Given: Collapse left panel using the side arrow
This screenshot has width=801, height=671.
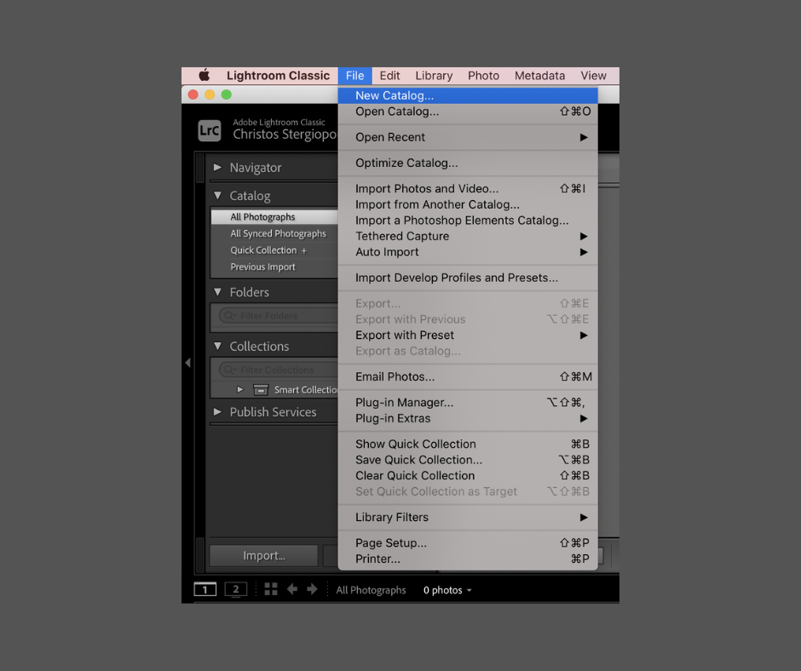Looking at the screenshot, I should click(x=187, y=363).
